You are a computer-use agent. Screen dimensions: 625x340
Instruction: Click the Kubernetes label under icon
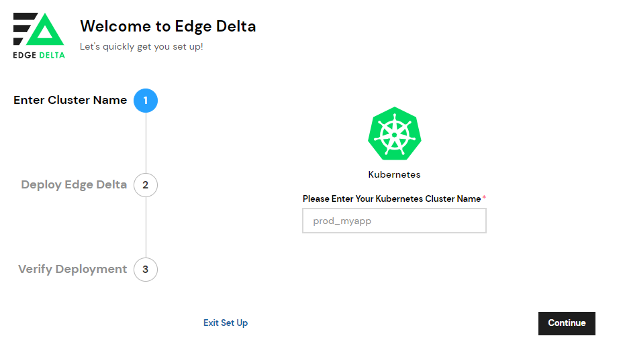[394, 174]
